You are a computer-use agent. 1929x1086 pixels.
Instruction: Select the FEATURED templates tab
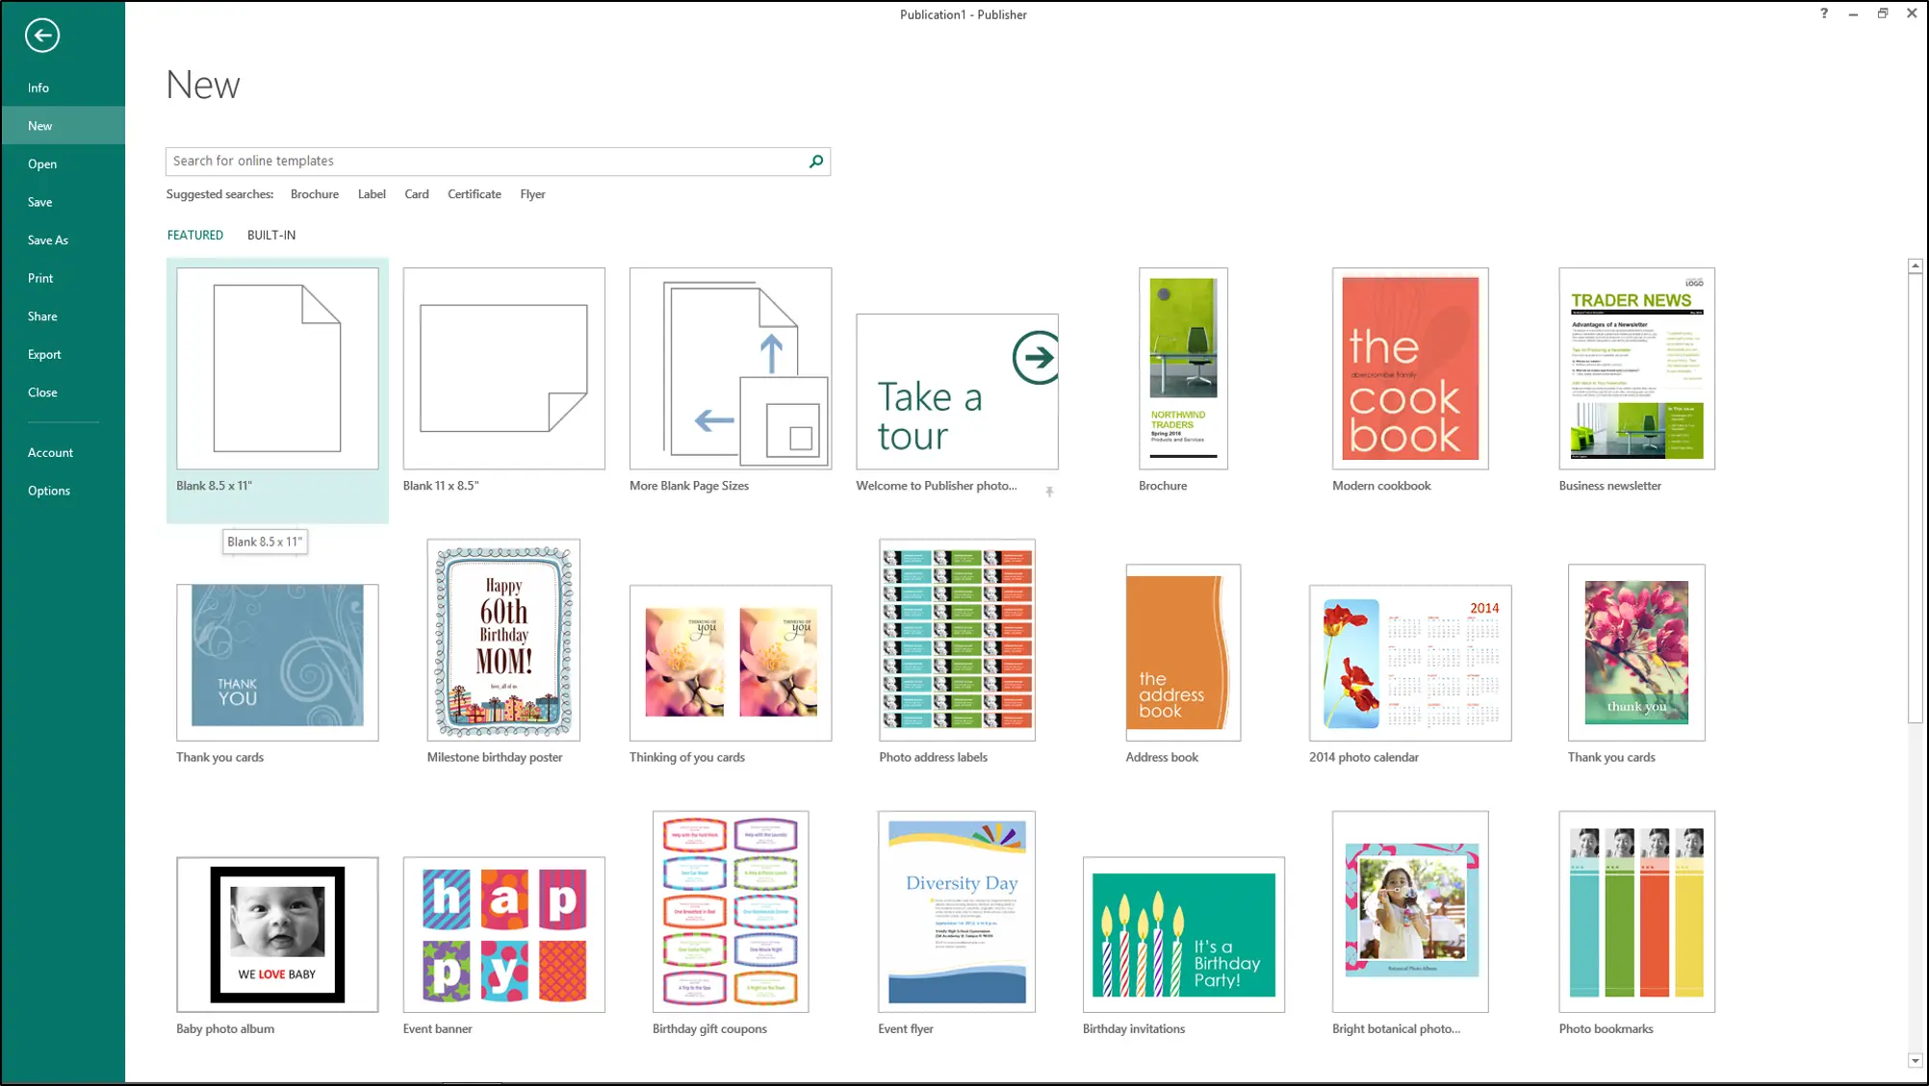(195, 235)
